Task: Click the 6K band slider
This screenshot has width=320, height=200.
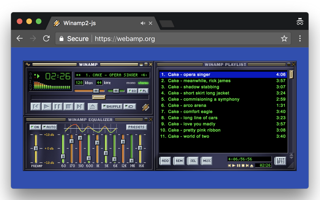Action: pos(115,159)
